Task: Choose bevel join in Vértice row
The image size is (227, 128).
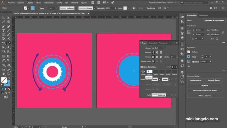Action: tap(161, 57)
